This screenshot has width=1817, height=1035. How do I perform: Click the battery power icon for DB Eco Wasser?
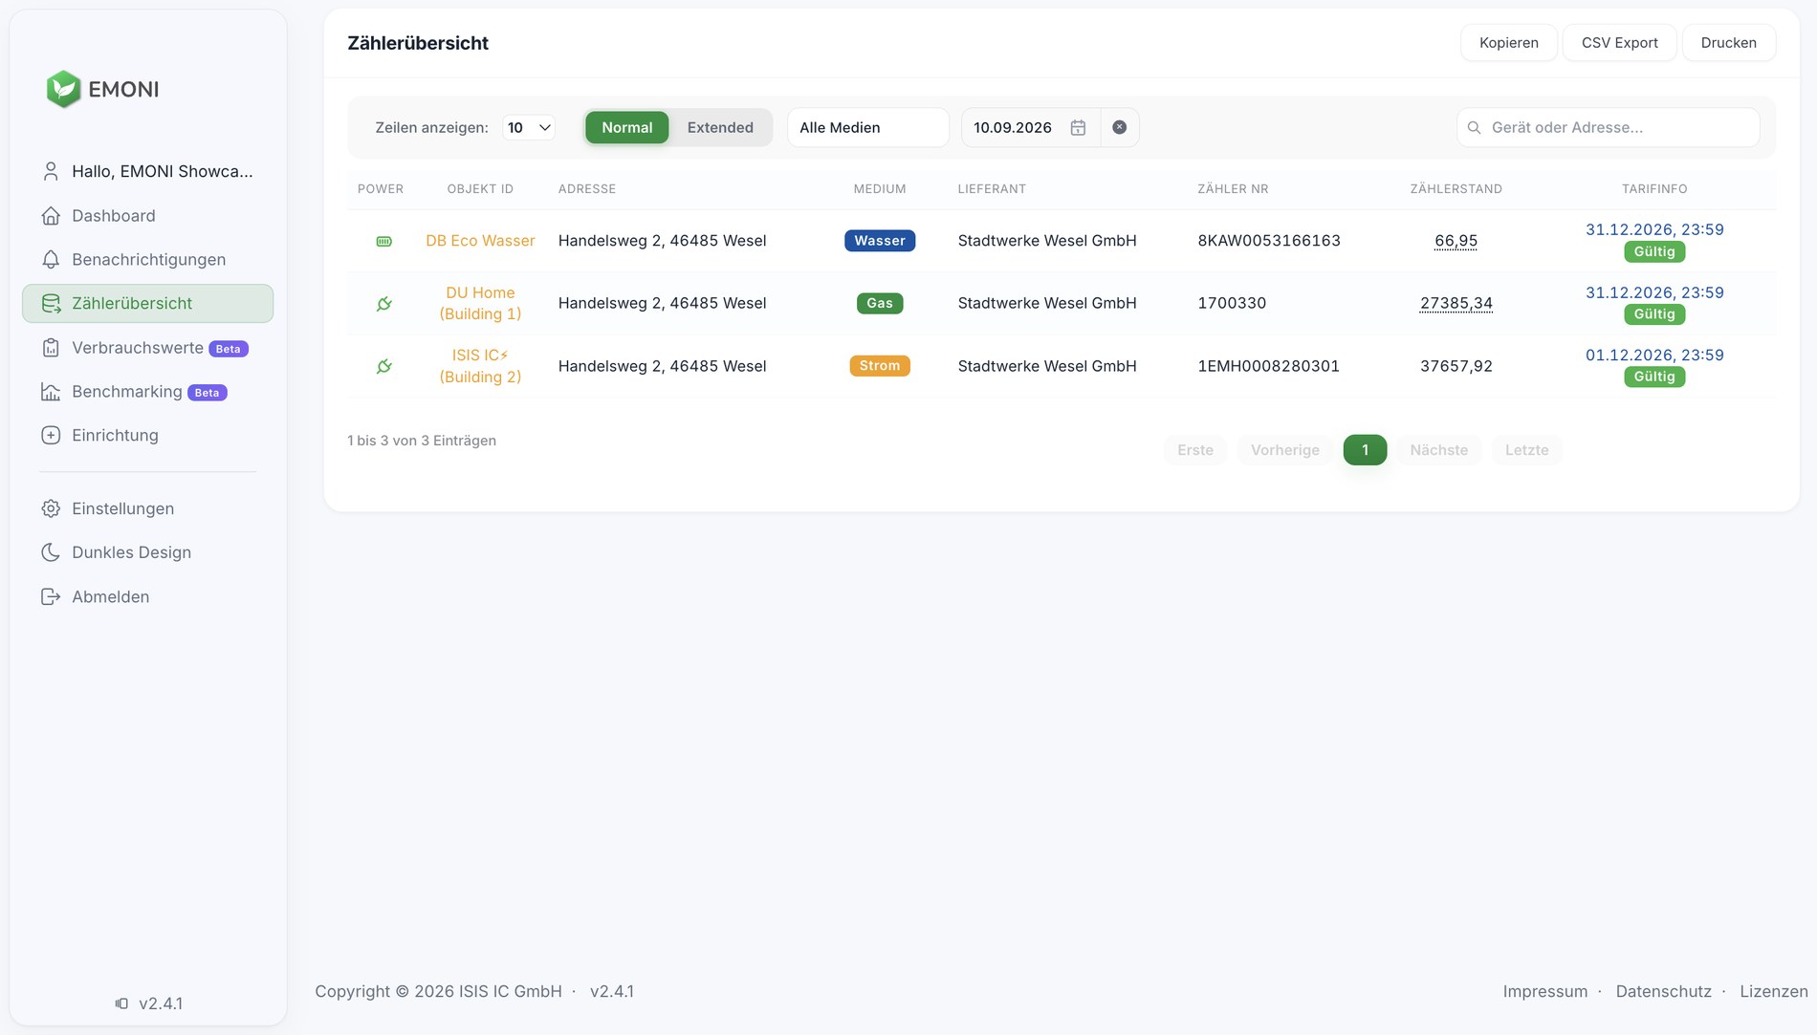point(384,242)
